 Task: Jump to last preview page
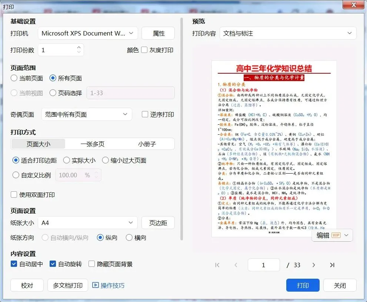click(332, 265)
